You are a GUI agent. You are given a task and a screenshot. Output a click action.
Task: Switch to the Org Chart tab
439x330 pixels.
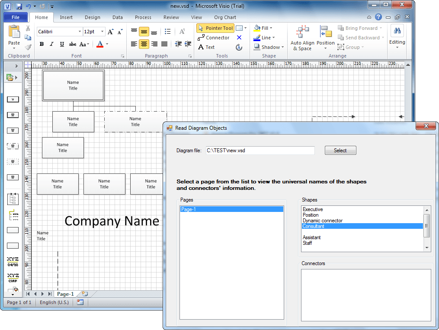pyautogui.click(x=225, y=17)
